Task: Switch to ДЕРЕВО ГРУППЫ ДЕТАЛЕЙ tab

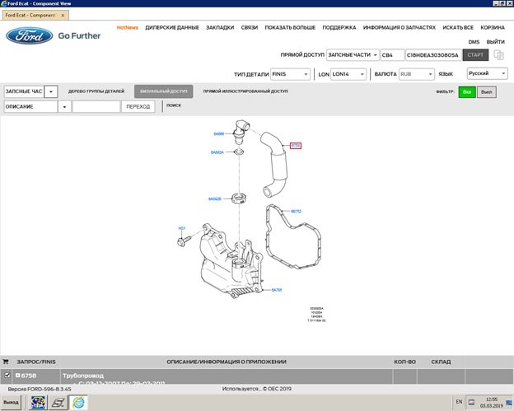Action: pyautogui.click(x=96, y=91)
